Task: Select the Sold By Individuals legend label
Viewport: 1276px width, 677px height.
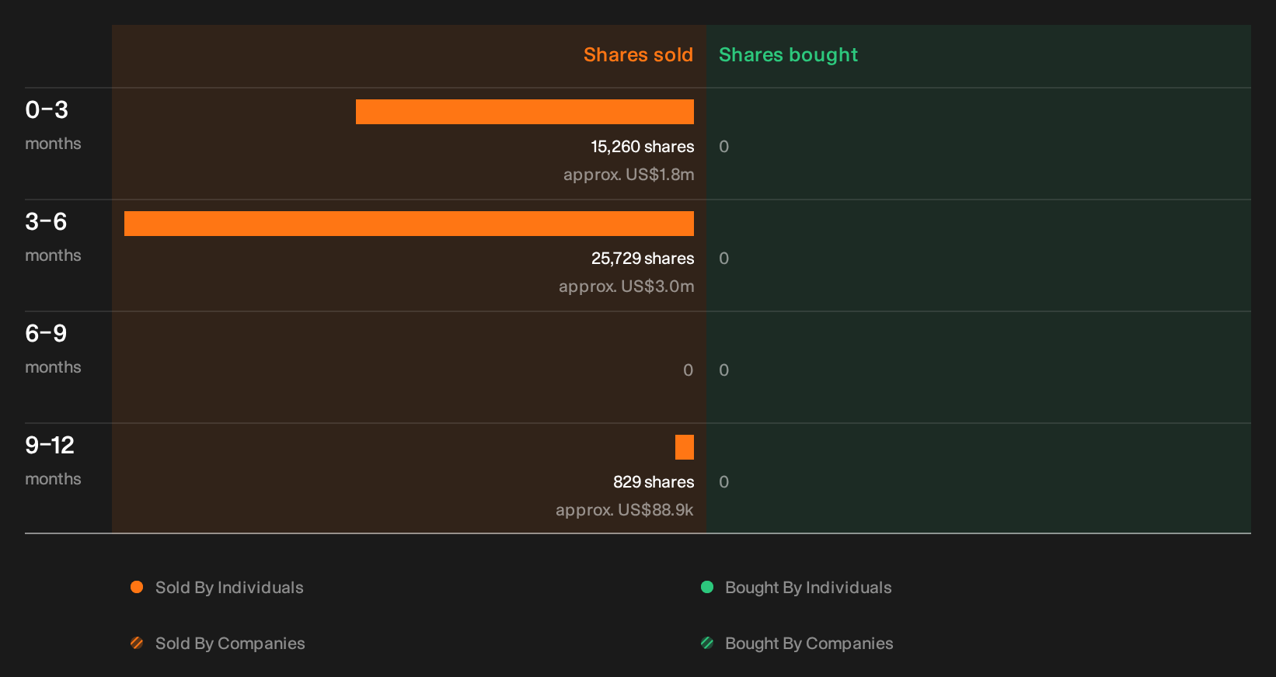Action: (229, 588)
